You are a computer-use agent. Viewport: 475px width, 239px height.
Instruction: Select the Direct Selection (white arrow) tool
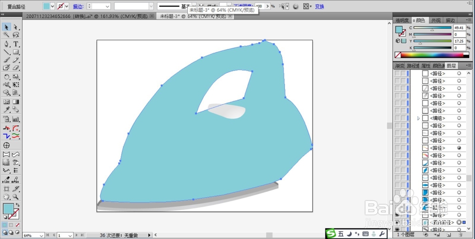pos(16,27)
